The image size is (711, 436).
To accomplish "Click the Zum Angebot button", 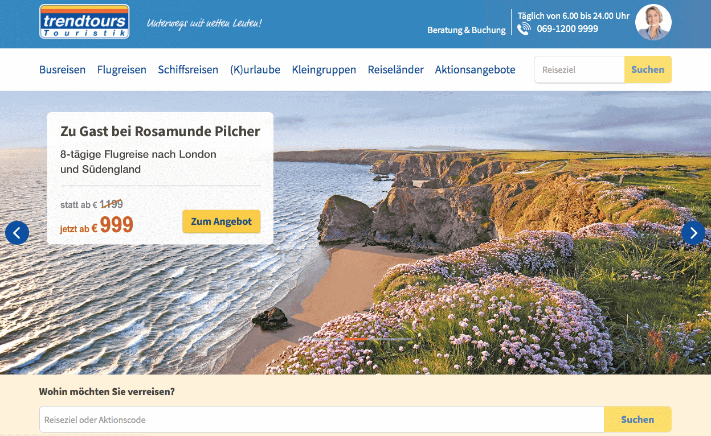I will pos(221,221).
